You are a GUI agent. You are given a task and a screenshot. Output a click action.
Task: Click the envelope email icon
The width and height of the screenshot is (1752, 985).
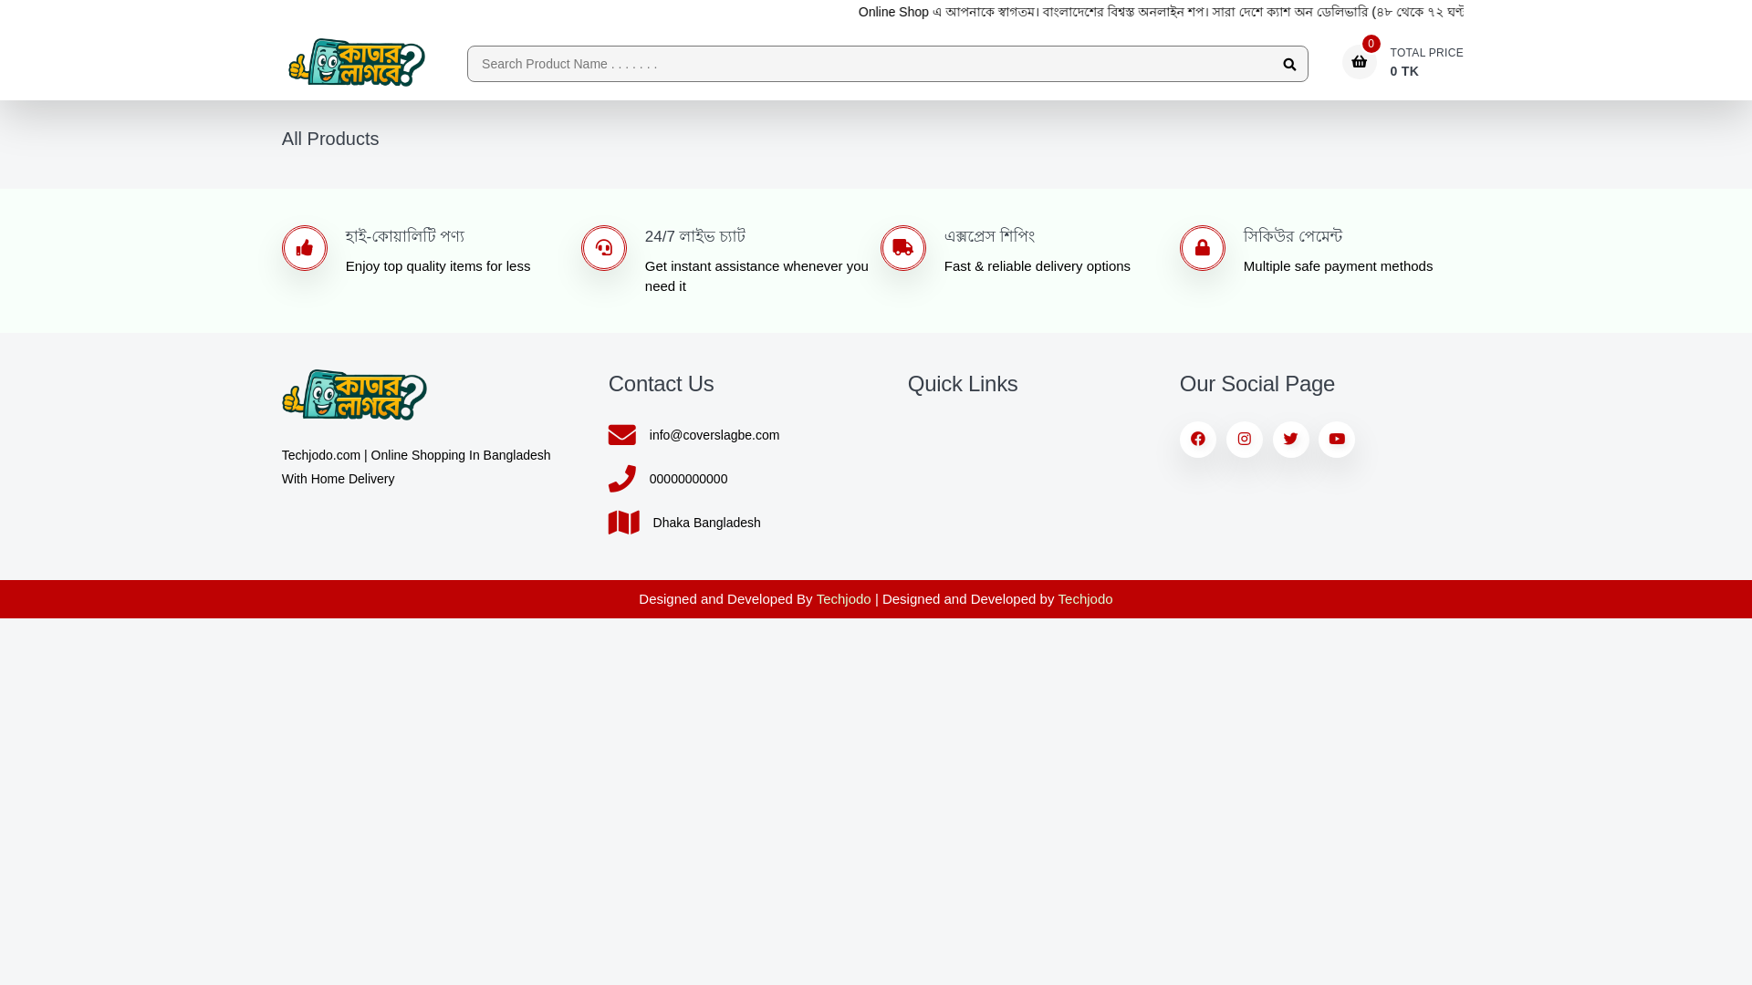click(x=622, y=435)
